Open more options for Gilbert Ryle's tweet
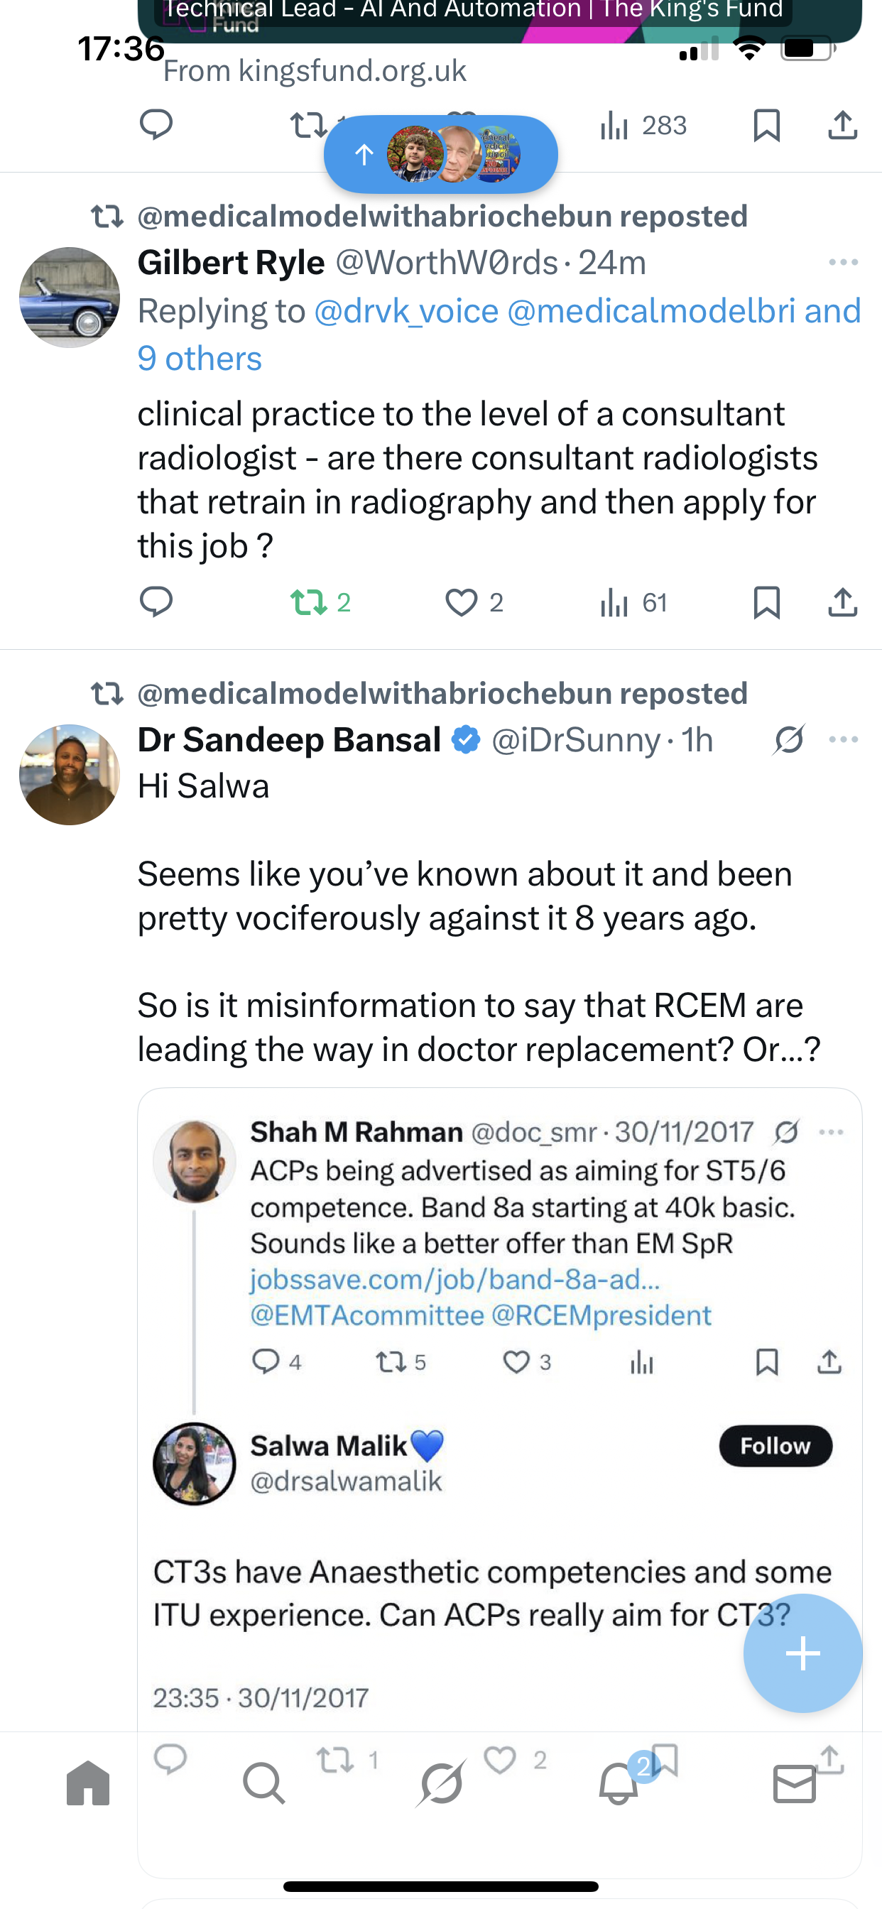The height and width of the screenshot is (1909, 882). [x=843, y=262]
